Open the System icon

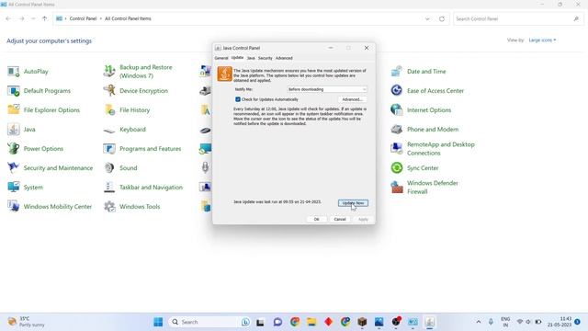(14, 188)
